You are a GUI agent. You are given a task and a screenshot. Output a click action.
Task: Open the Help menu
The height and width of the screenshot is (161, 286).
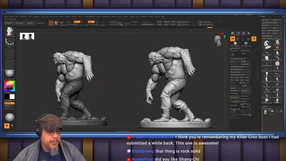[x=162, y=17]
